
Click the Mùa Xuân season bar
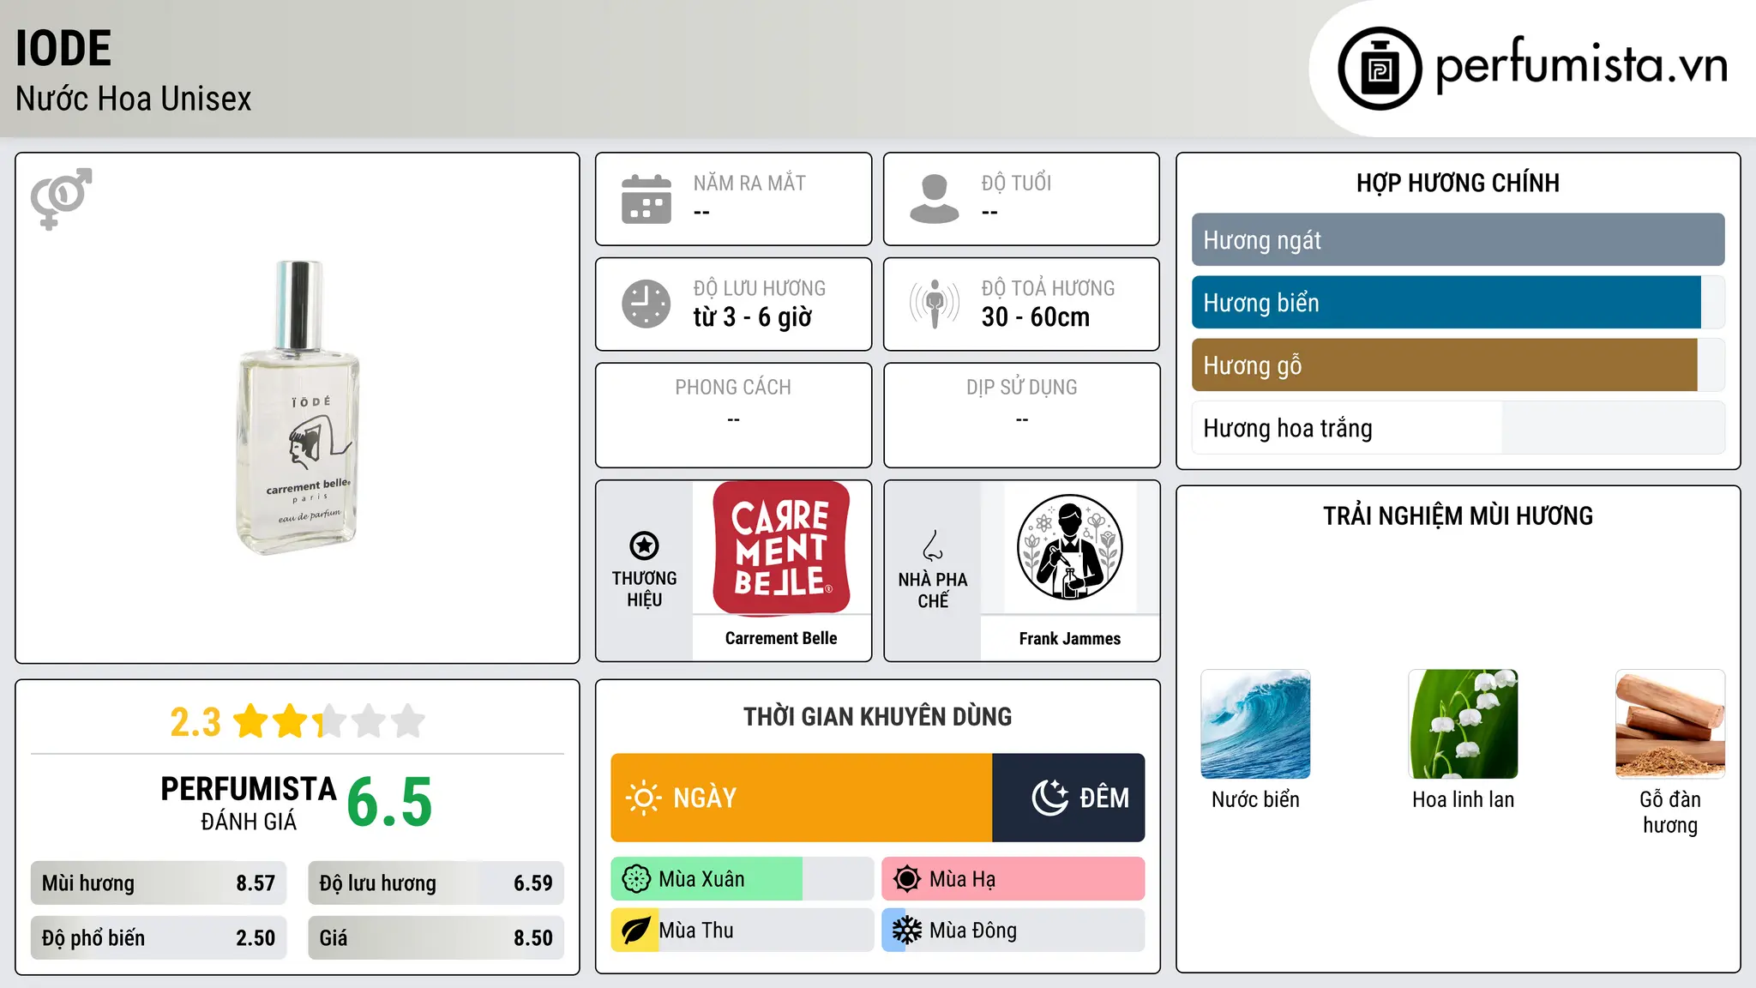pyautogui.click(x=742, y=879)
